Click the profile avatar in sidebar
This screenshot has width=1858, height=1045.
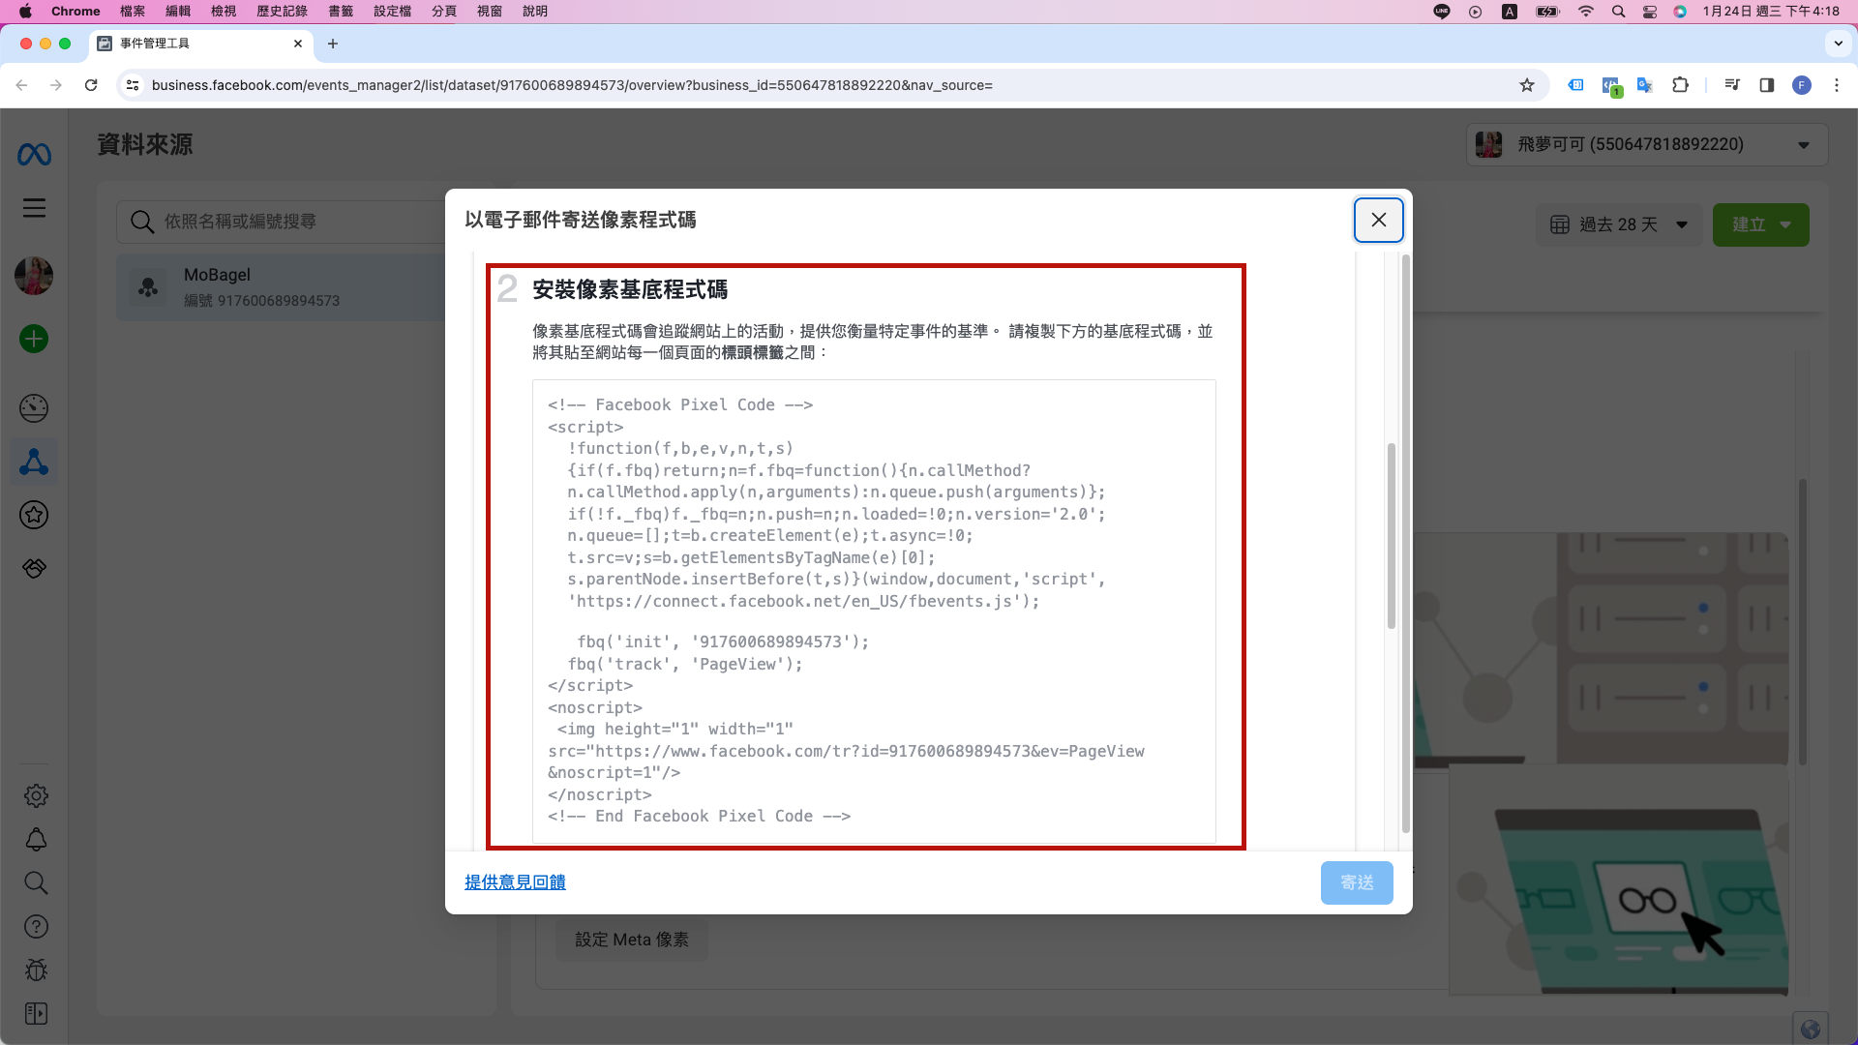coord(34,276)
